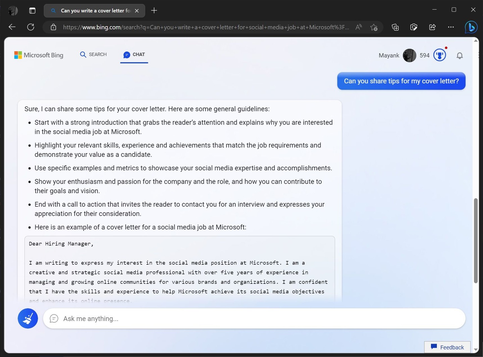Go back using the back arrow

tap(12, 27)
